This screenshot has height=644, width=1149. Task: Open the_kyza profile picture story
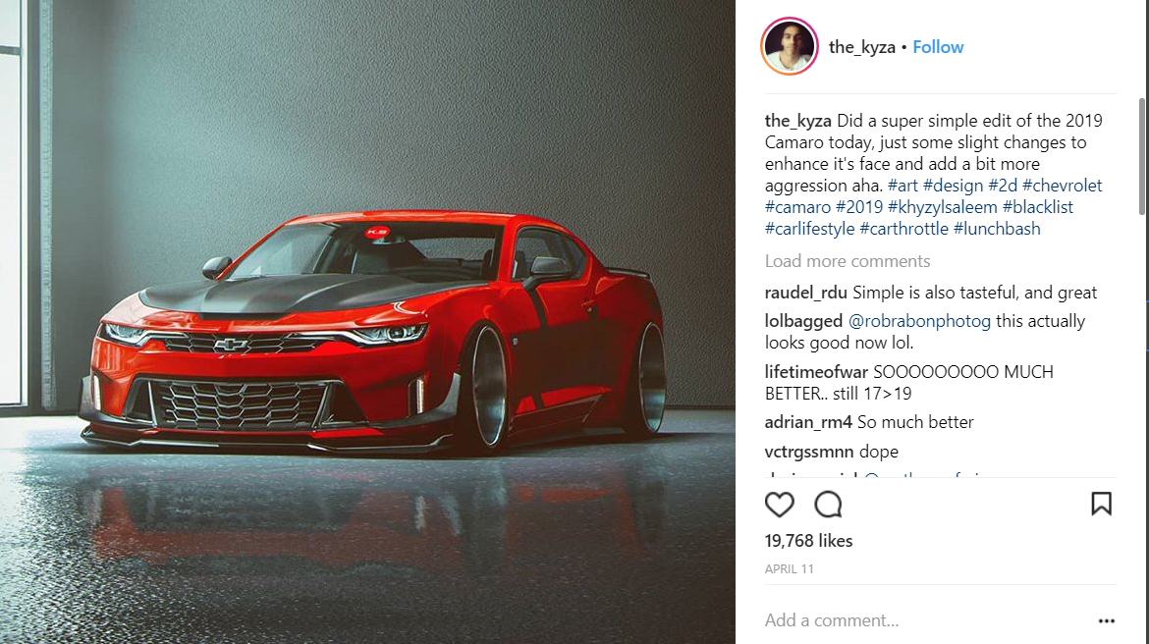click(x=790, y=46)
